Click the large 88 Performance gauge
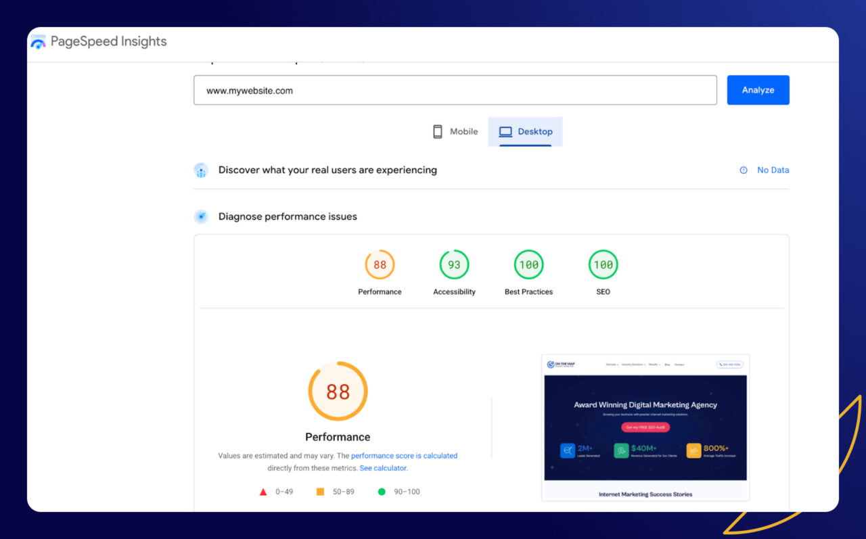This screenshot has height=539, width=866. (338, 392)
